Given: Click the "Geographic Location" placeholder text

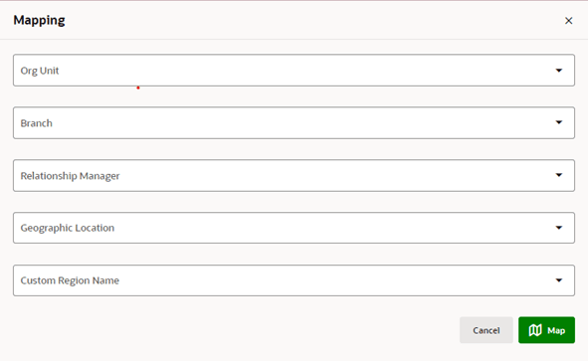Looking at the screenshot, I should tap(68, 228).
